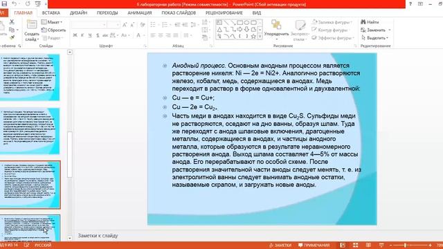This screenshot has height=249, width=443.
Task: Start Slide Show from status bar icon
Action: pos(381,245)
